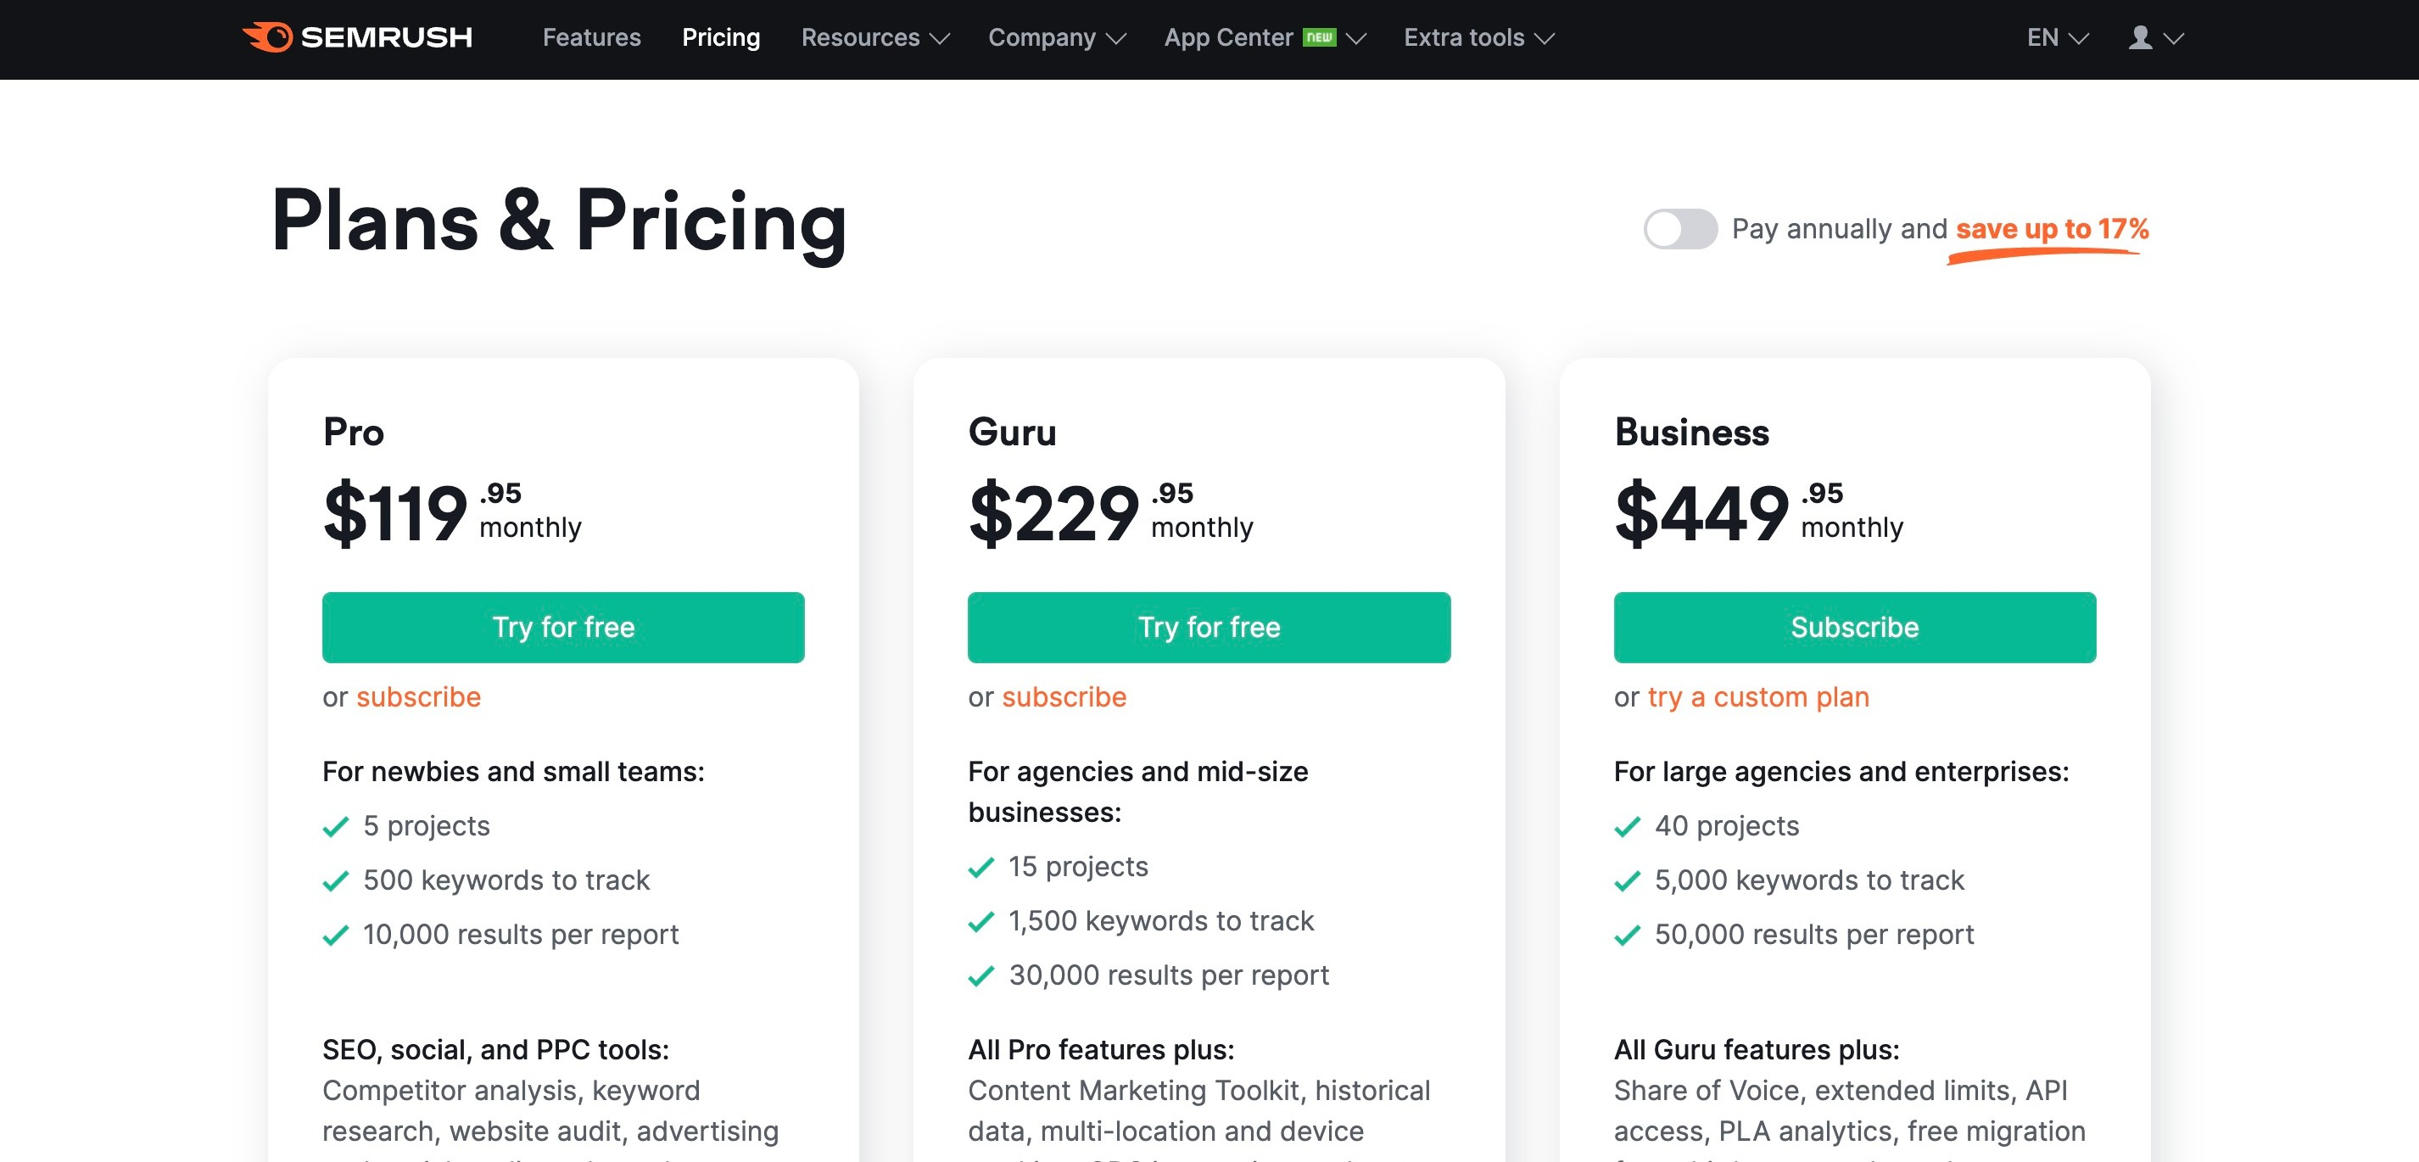Expand the Company dropdown
The height and width of the screenshot is (1162, 2419).
tap(1057, 37)
